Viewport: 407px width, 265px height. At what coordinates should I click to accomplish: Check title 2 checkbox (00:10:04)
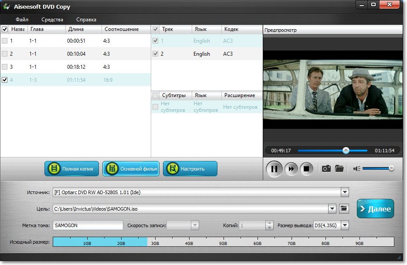pos(5,54)
